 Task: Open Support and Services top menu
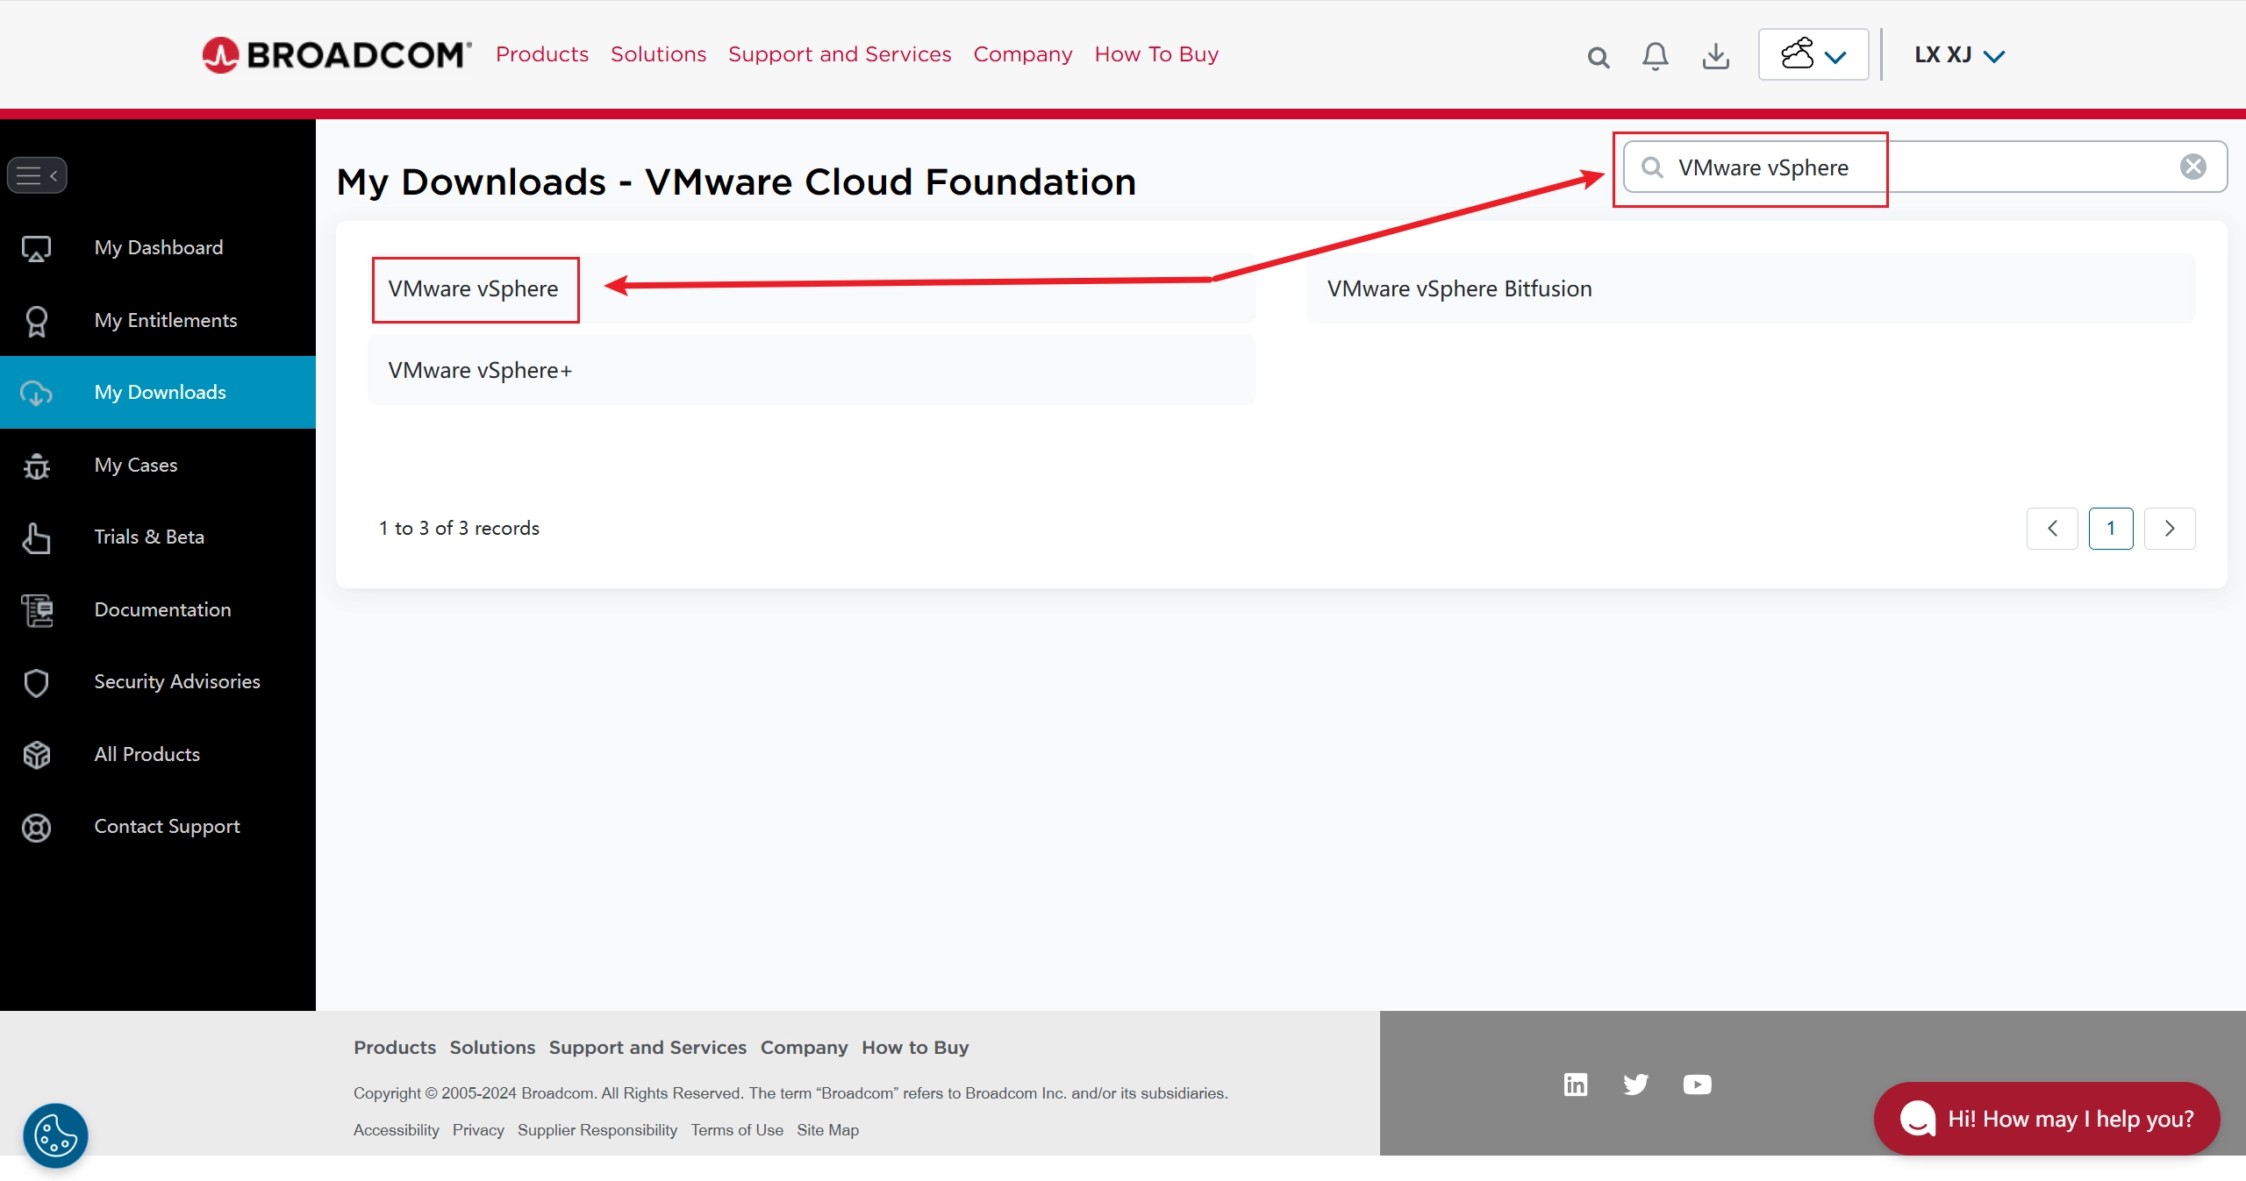839,54
